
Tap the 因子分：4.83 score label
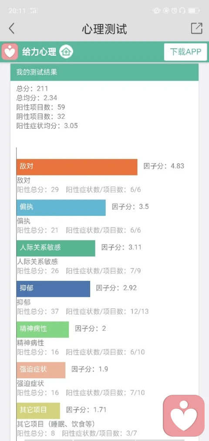pyautogui.click(x=164, y=166)
